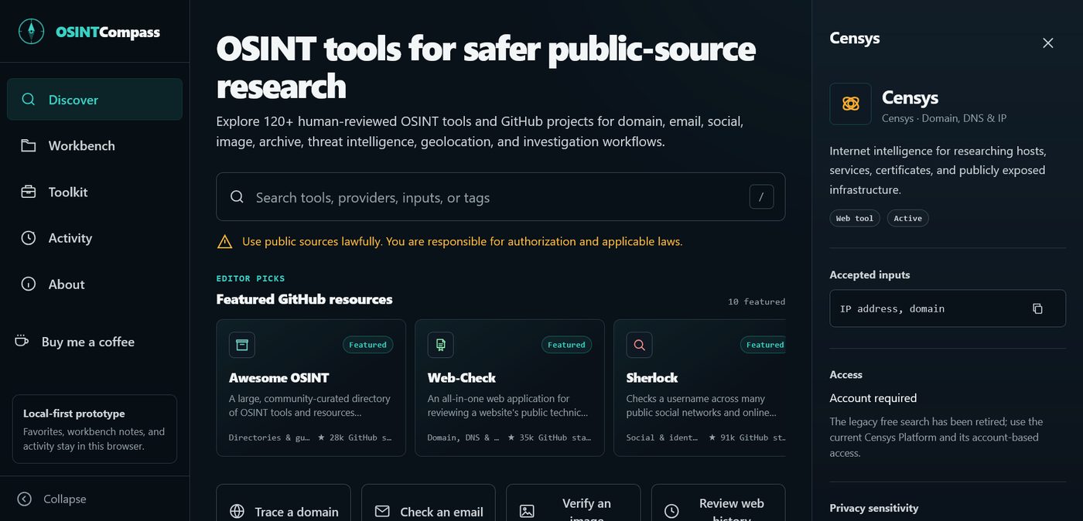1083x521 pixels.
Task: Click the Local-first prototype notice
Action: click(94, 429)
